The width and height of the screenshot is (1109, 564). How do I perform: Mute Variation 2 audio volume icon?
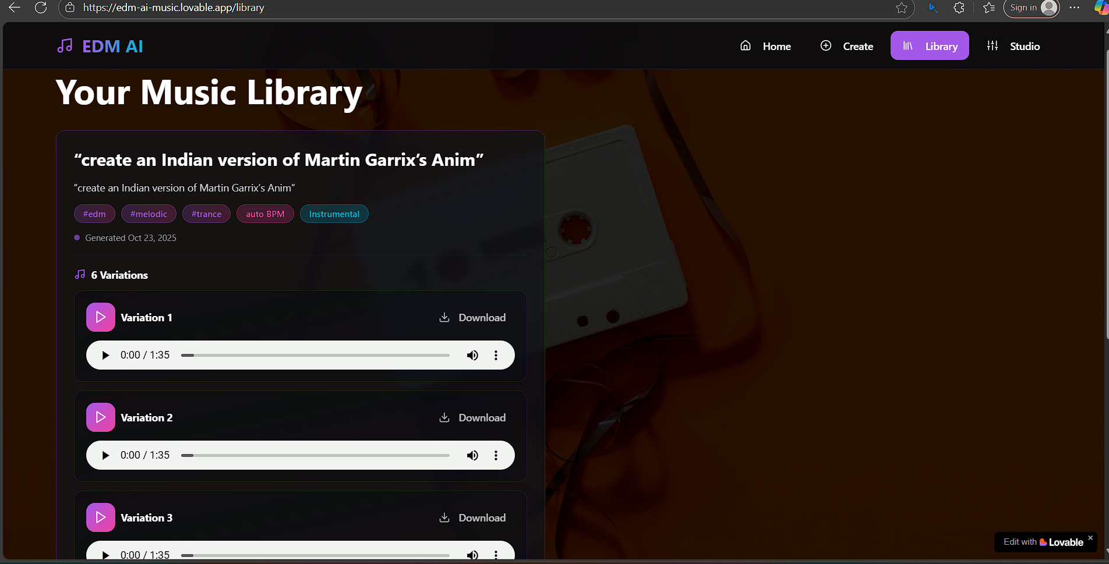coord(472,455)
